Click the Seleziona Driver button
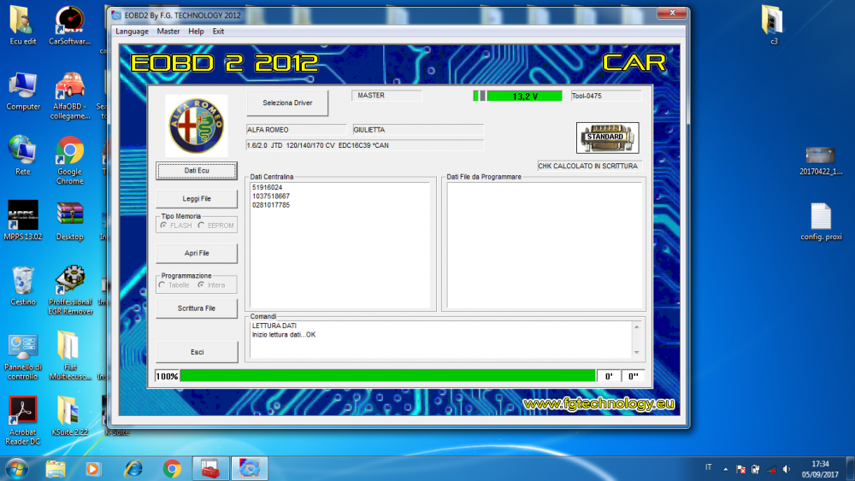The height and width of the screenshot is (481, 855). [287, 103]
